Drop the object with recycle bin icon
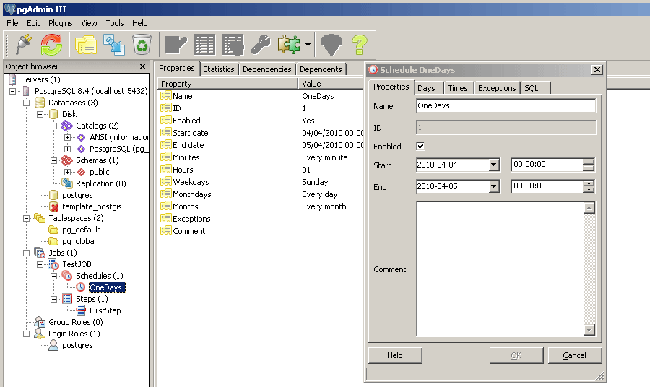This screenshot has width=650, height=387. point(142,45)
